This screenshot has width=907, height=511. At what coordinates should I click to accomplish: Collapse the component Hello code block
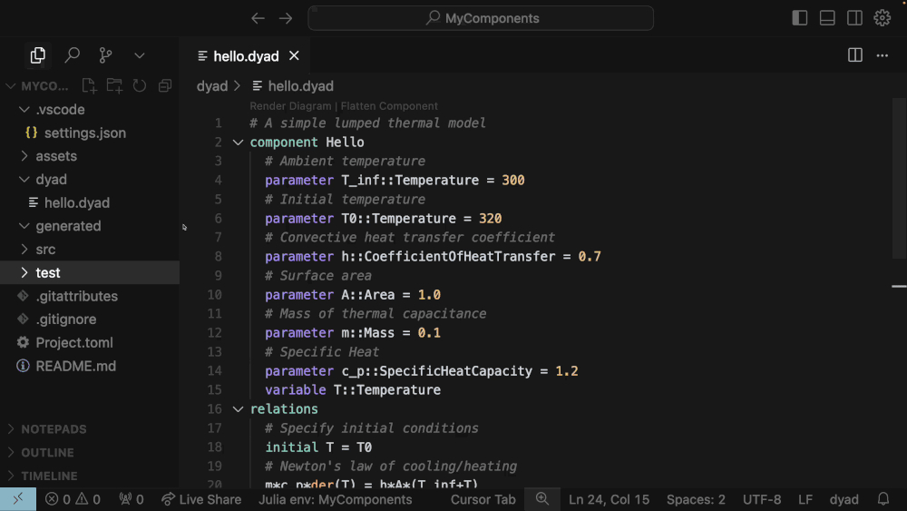[x=238, y=142]
